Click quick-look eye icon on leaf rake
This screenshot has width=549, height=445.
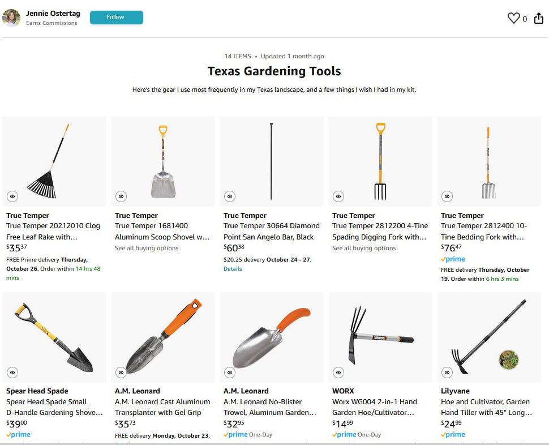[x=12, y=196]
